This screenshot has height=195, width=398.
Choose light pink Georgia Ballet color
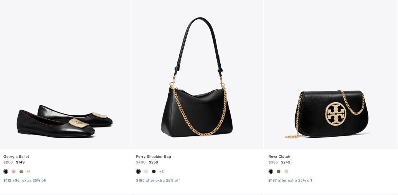14,171
